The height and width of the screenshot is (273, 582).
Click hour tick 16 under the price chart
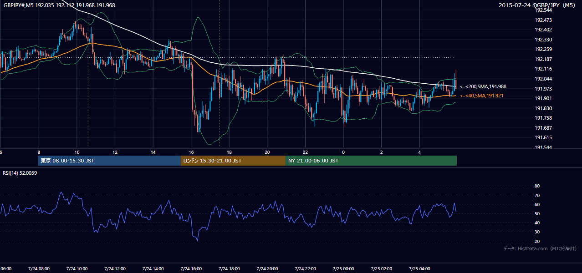pyautogui.click(x=191, y=152)
